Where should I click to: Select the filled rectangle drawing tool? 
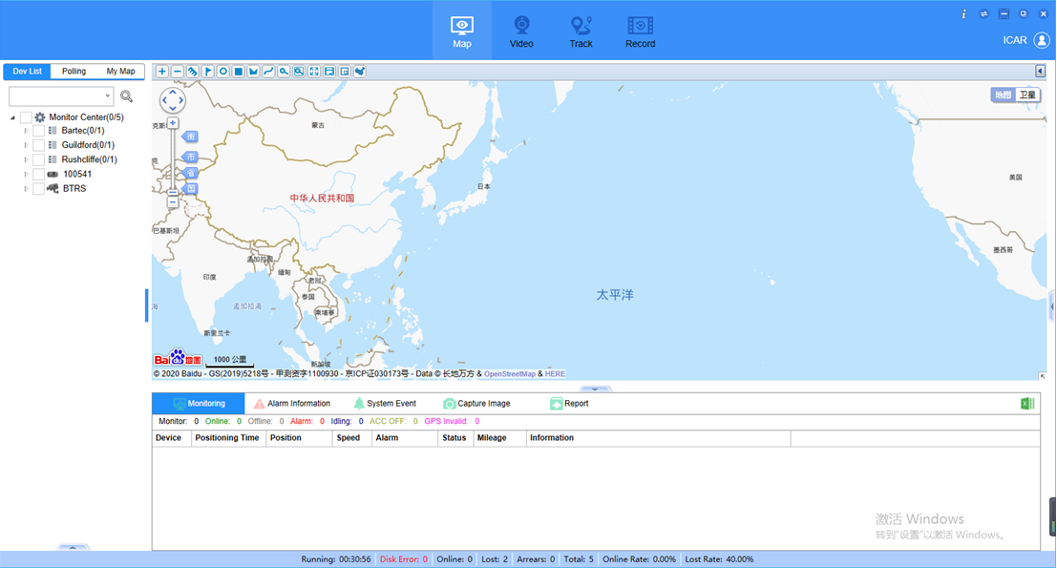click(x=238, y=72)
